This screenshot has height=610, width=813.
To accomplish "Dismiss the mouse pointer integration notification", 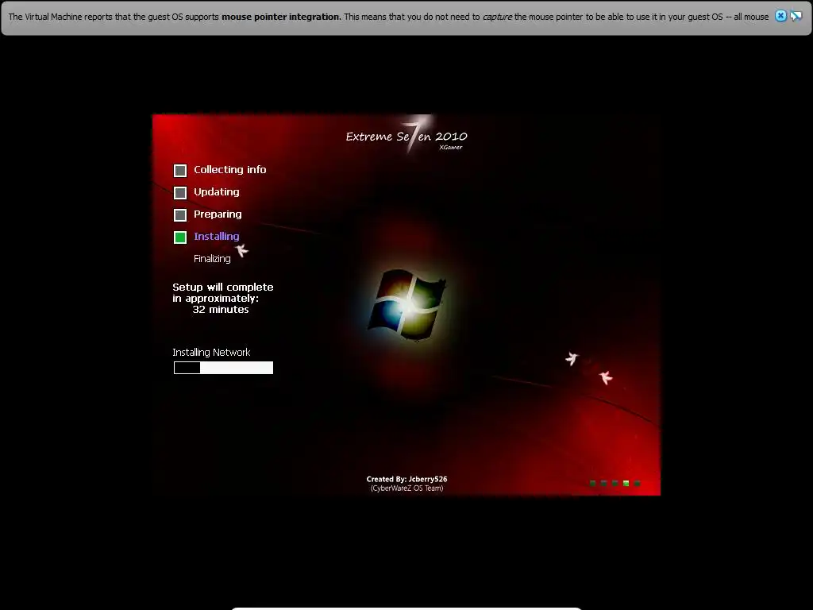I will point(780,16).
